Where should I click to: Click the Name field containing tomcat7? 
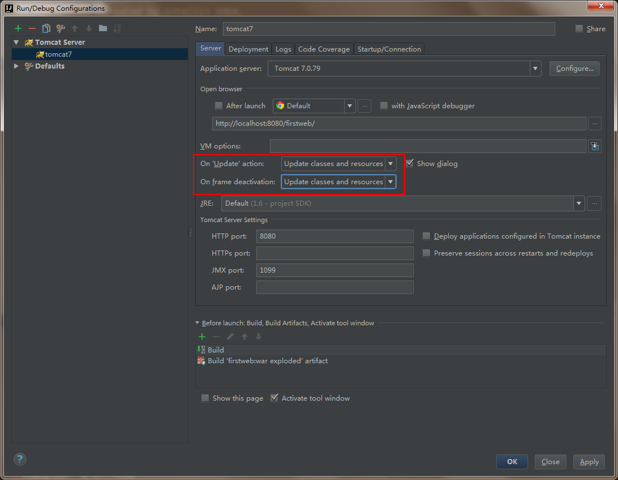point(389,29)
